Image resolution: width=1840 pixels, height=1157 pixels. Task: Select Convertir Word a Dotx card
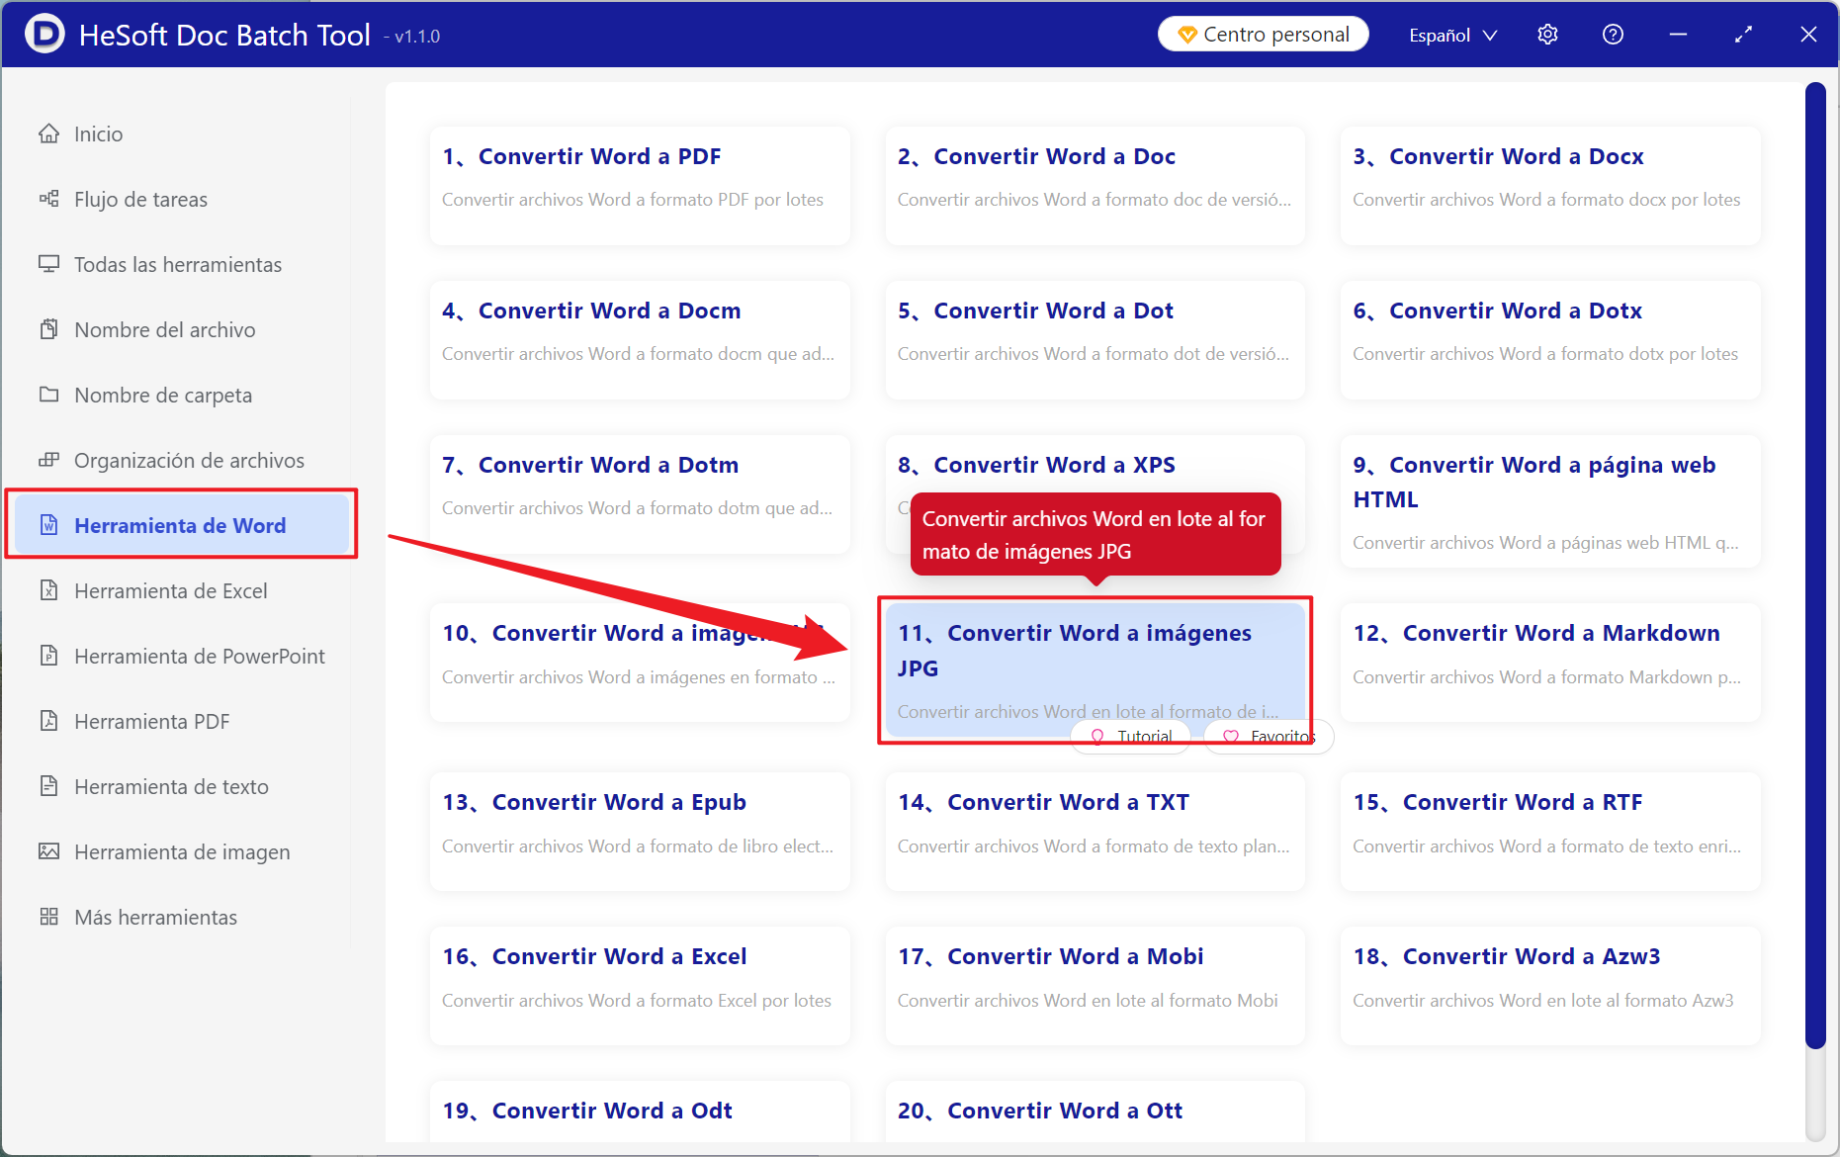pos(1550,339)
